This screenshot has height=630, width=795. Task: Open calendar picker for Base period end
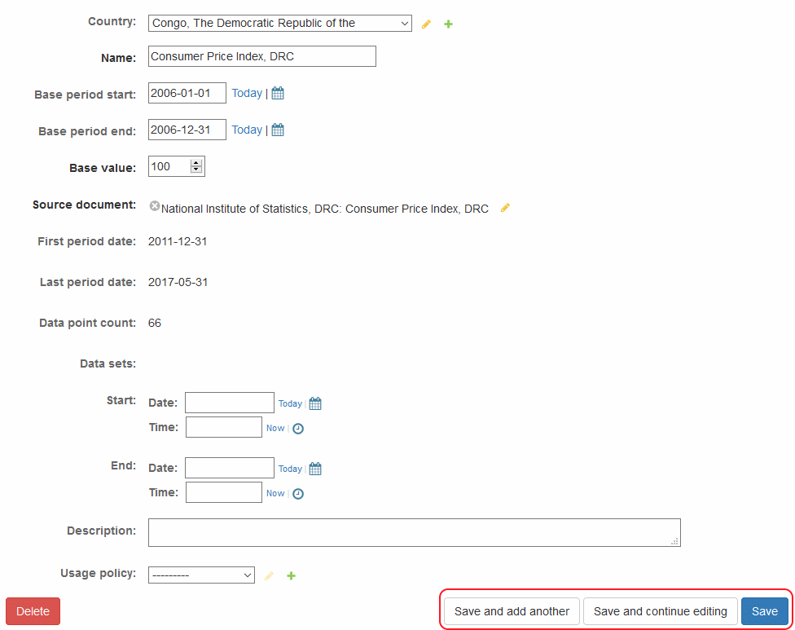pos(278,130)
